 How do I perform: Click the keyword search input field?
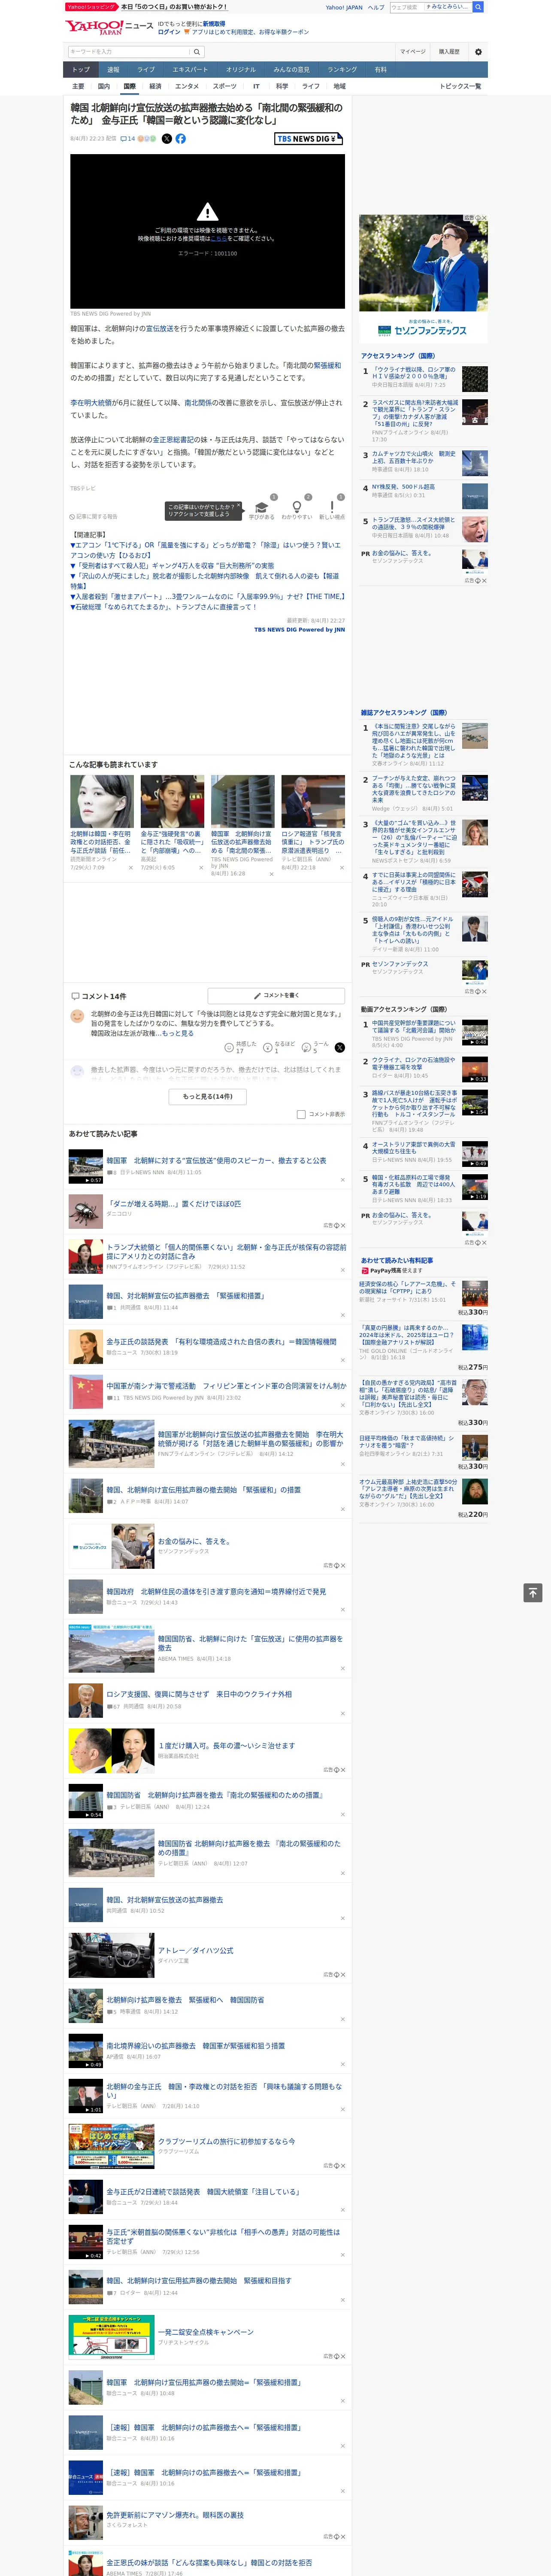tap(129, 52)
